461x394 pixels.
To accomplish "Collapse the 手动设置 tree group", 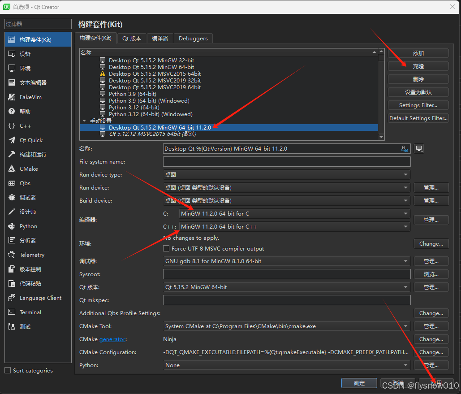I will [x=84, y=121].
